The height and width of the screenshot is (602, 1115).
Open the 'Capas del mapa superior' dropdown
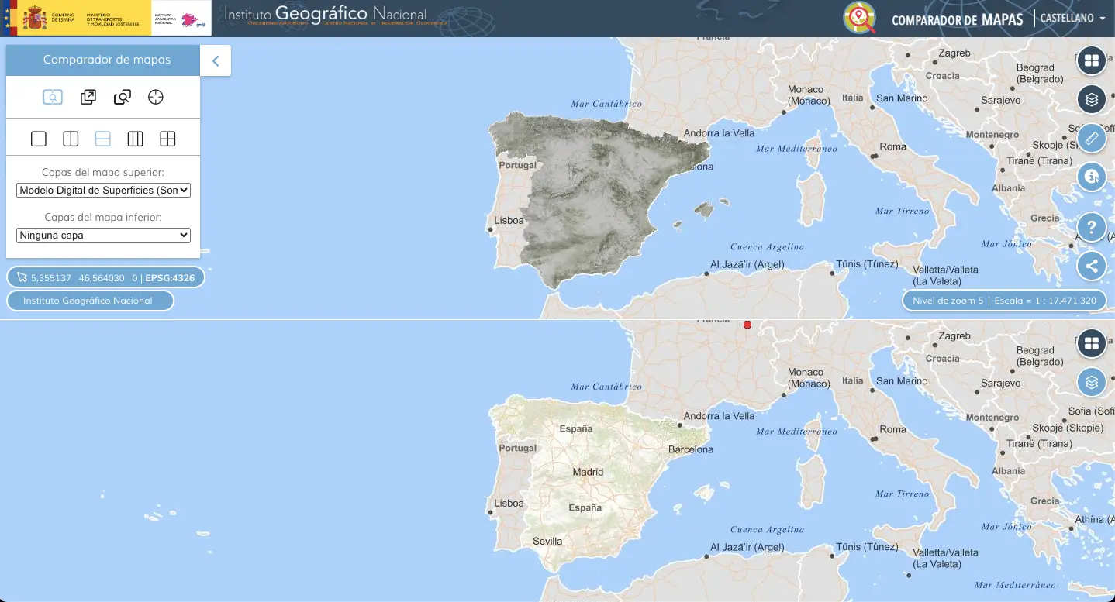[x=103, y=190]
